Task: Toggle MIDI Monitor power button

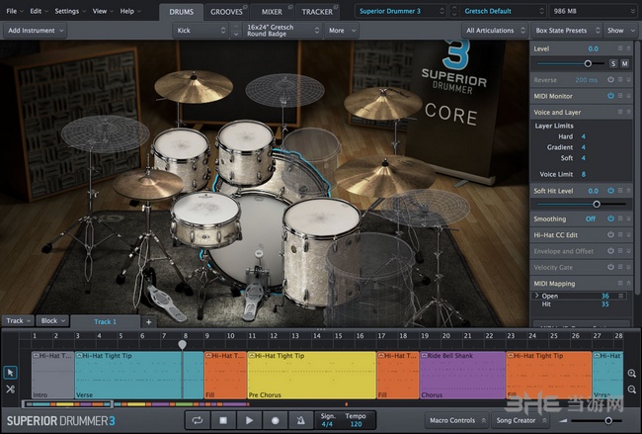Action: [x=611, y=96]
